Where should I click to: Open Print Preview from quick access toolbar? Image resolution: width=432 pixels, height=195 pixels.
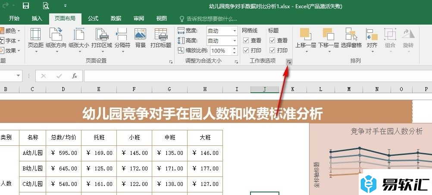(46, 6)
